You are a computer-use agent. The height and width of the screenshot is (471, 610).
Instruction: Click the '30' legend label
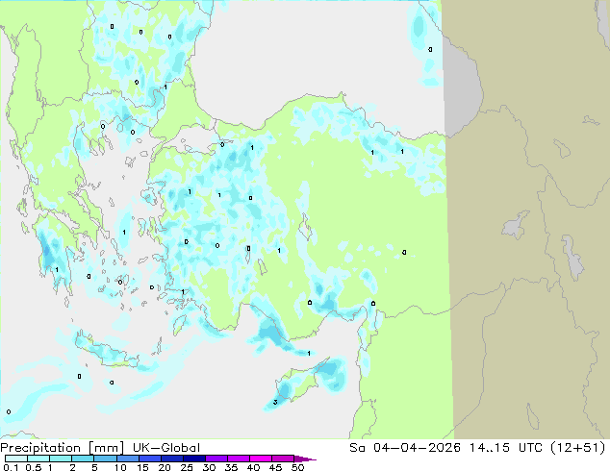coord(209,467)
